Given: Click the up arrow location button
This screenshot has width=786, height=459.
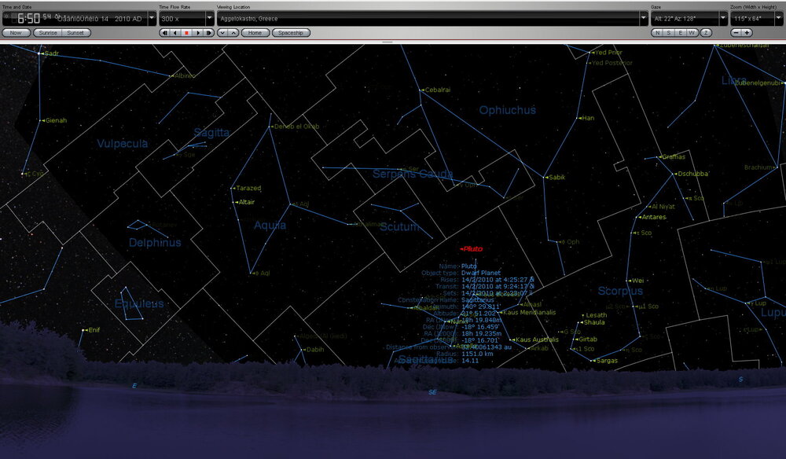Looking at the screenshot, I should pyautogui.click(x=233, y=33).
